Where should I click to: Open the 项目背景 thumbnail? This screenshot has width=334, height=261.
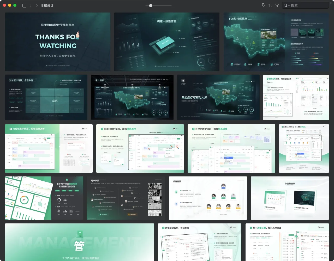(x=208, y=198)
